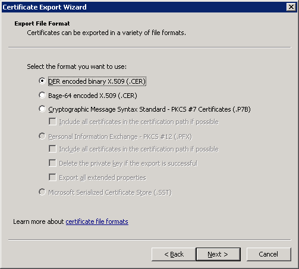299x269 pixels.
Task: Click the 'Cryptographic Message Syntax Standard' label text
Action: [107, 109]
